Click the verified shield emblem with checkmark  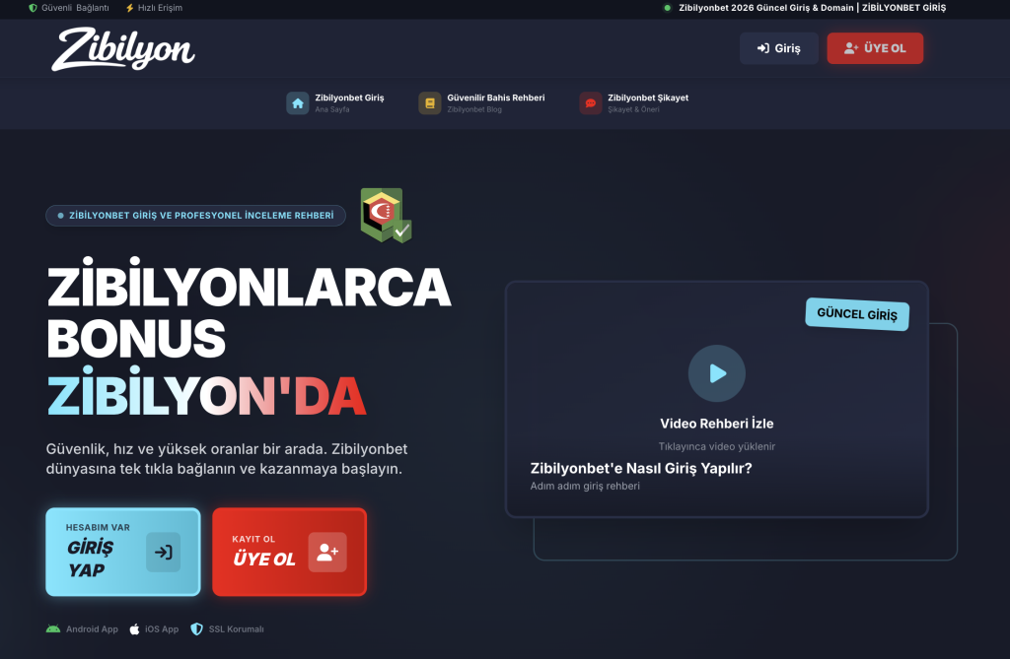[x=386, y=215]
